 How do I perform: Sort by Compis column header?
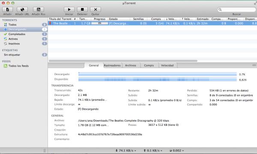pyautogui.click(x=156, y=19)
